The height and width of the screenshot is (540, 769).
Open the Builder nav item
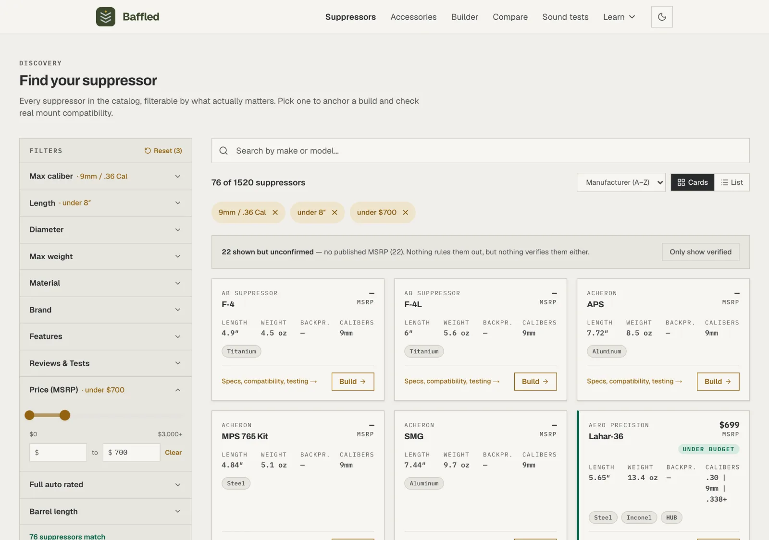click(x=465, y=17)
